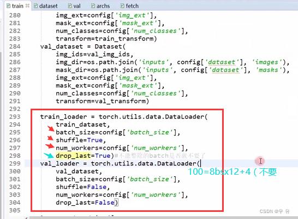The width and height of the screenshot is (298, 219).
Task: Click the train tab file icon
Action: pos(9,6)
